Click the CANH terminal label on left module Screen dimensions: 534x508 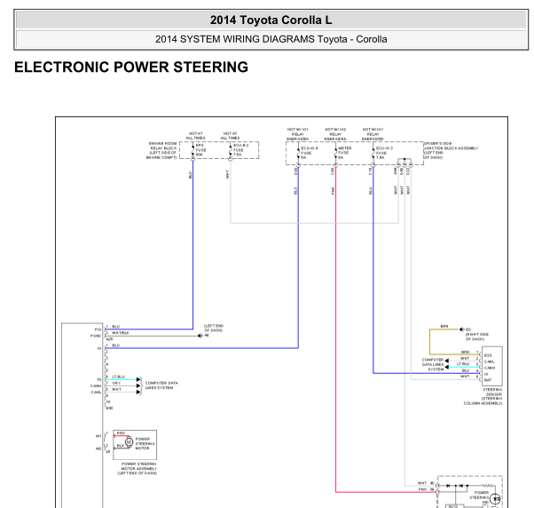(96, 386)
